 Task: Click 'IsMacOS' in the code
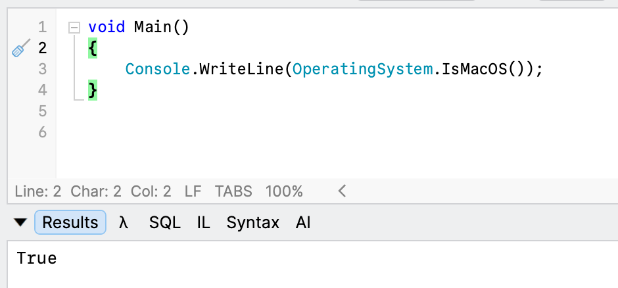pyautogui.click(x=474, y=69)
